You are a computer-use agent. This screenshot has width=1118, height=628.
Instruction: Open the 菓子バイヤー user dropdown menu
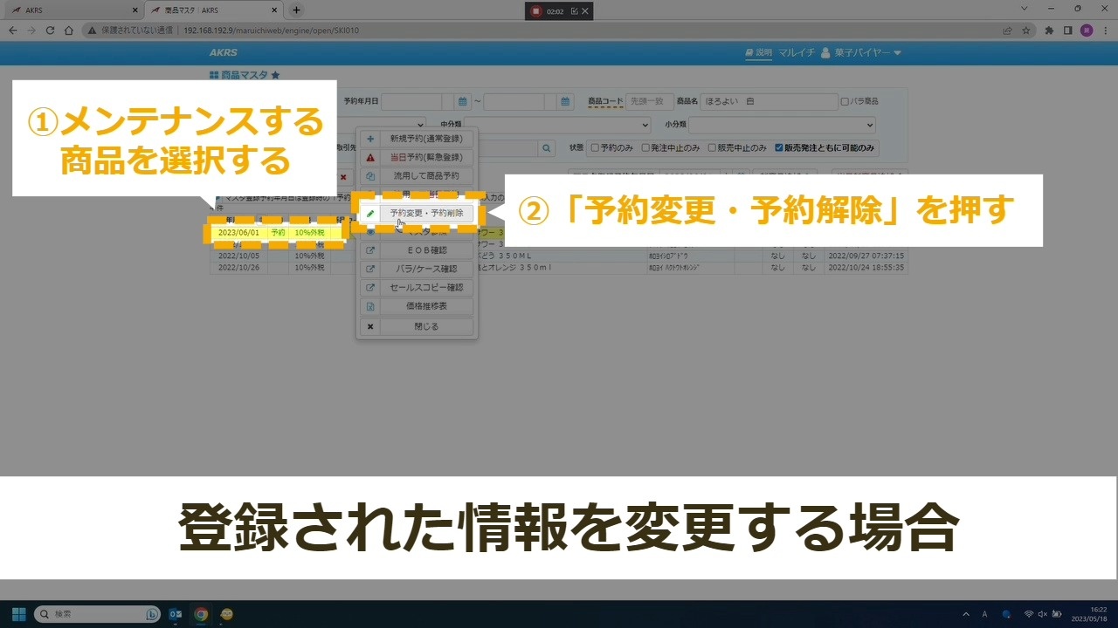[861, 53]
